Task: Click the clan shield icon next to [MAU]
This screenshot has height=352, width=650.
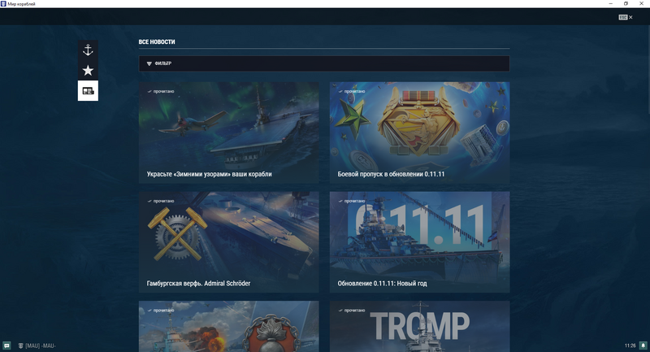Action: coord(20,345)
